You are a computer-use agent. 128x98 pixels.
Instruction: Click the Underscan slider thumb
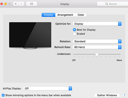point(97,55)
